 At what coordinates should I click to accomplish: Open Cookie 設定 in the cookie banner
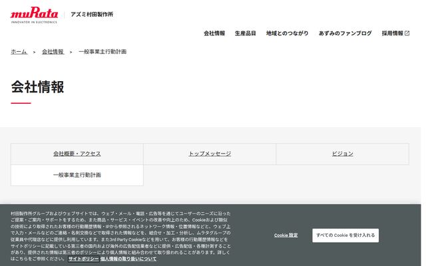(x=286, y=235)
